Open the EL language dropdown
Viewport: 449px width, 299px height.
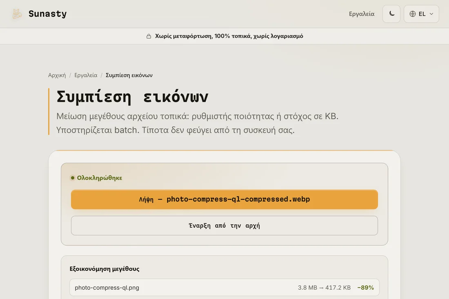coord(421,14)
